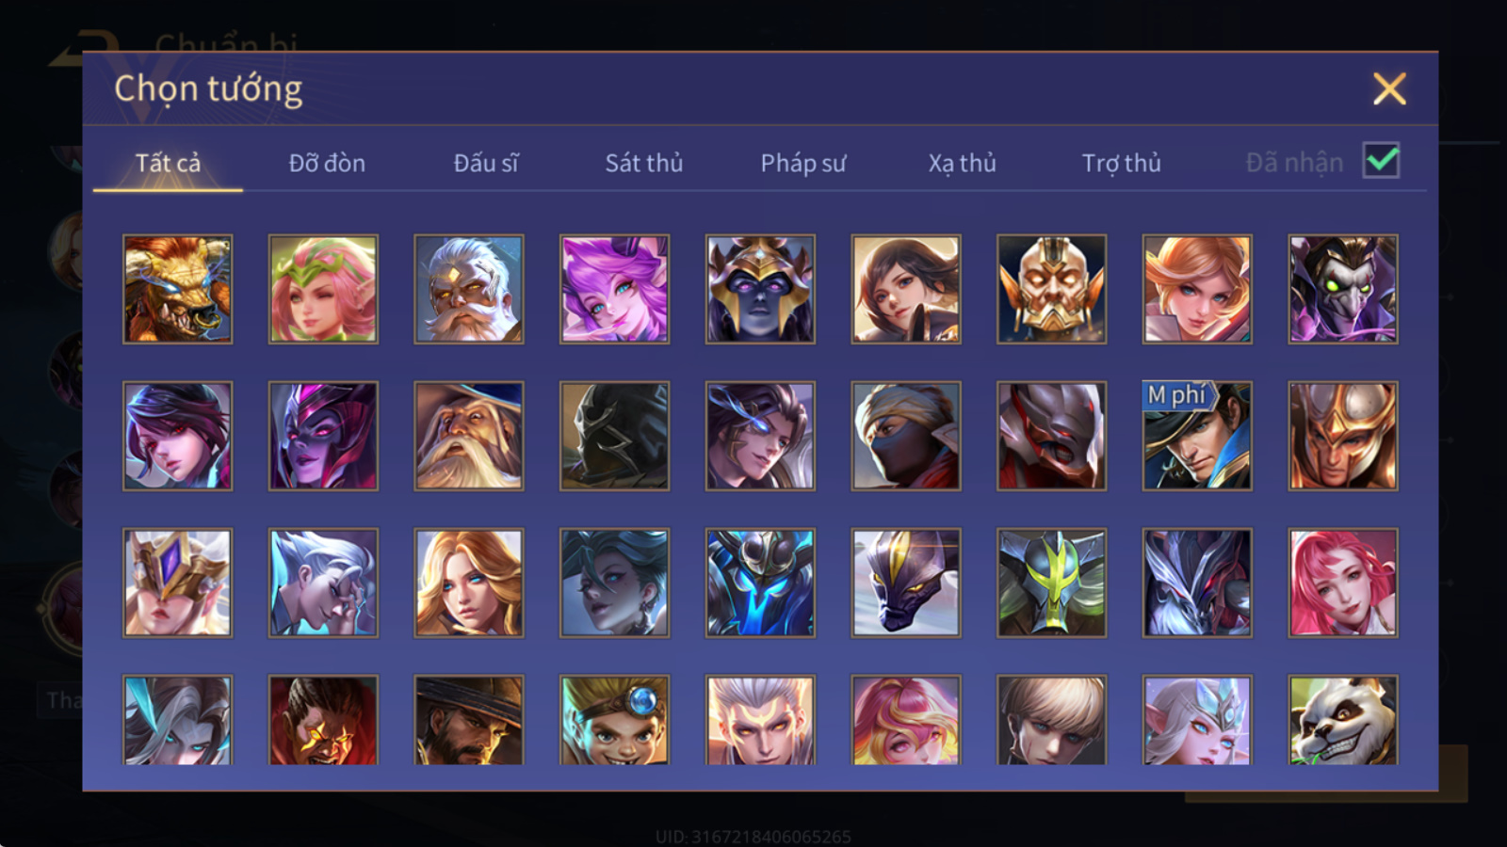This screenshot has height=847, width=1507.
Task: Open the Sát thủ tab
Action: click(644, 163)
